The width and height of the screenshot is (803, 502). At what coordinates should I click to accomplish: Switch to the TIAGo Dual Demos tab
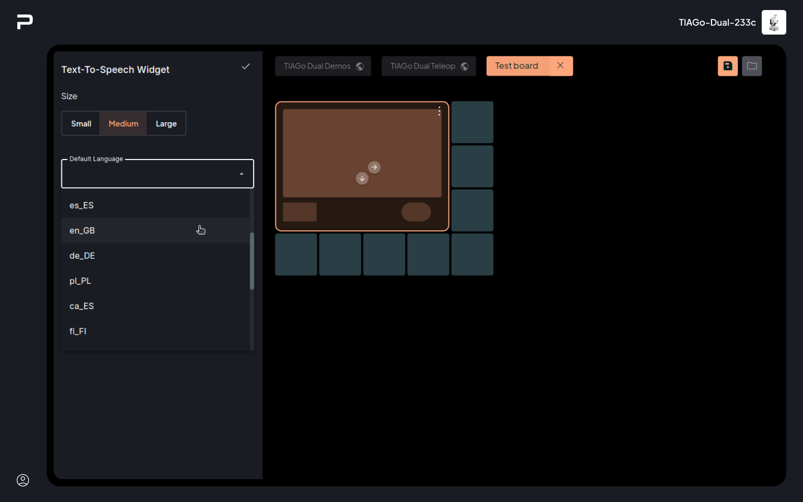(x=322, y=66)
